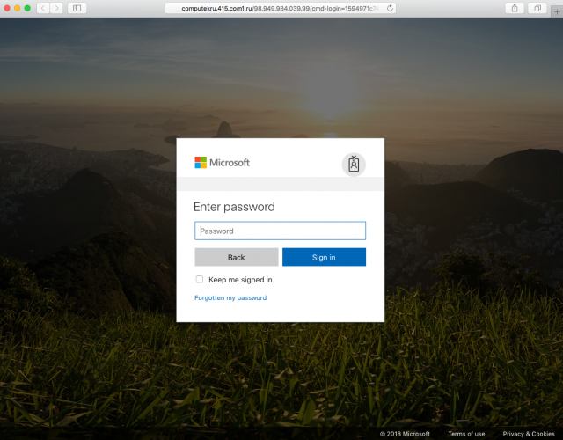
Task: Close the window with red button
Action: tap(7, 8)
